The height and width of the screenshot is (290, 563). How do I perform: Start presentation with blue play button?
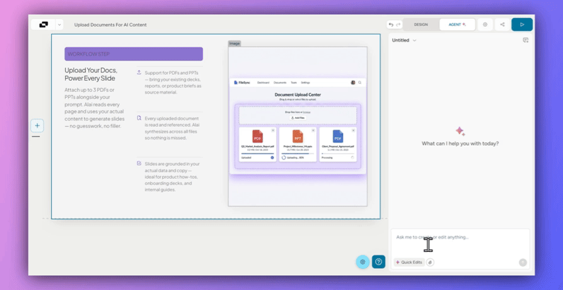[522, 25]
